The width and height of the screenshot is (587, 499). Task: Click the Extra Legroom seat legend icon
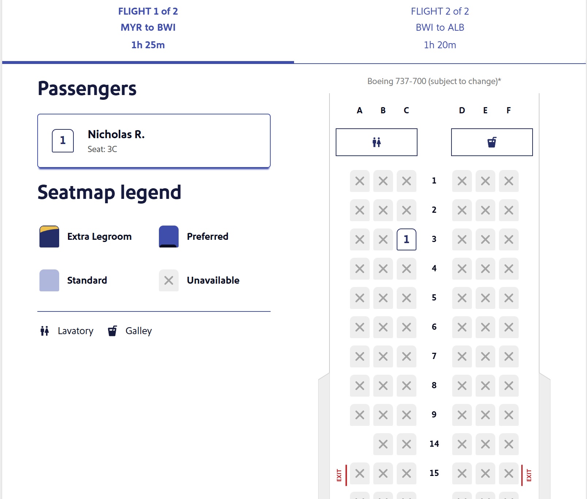(49, 237)
